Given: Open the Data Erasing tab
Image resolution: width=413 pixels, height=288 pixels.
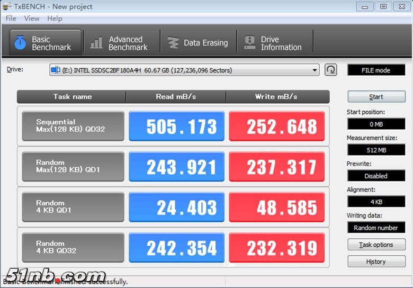Looking at the screenshot, I should click(x=198, y=43).
